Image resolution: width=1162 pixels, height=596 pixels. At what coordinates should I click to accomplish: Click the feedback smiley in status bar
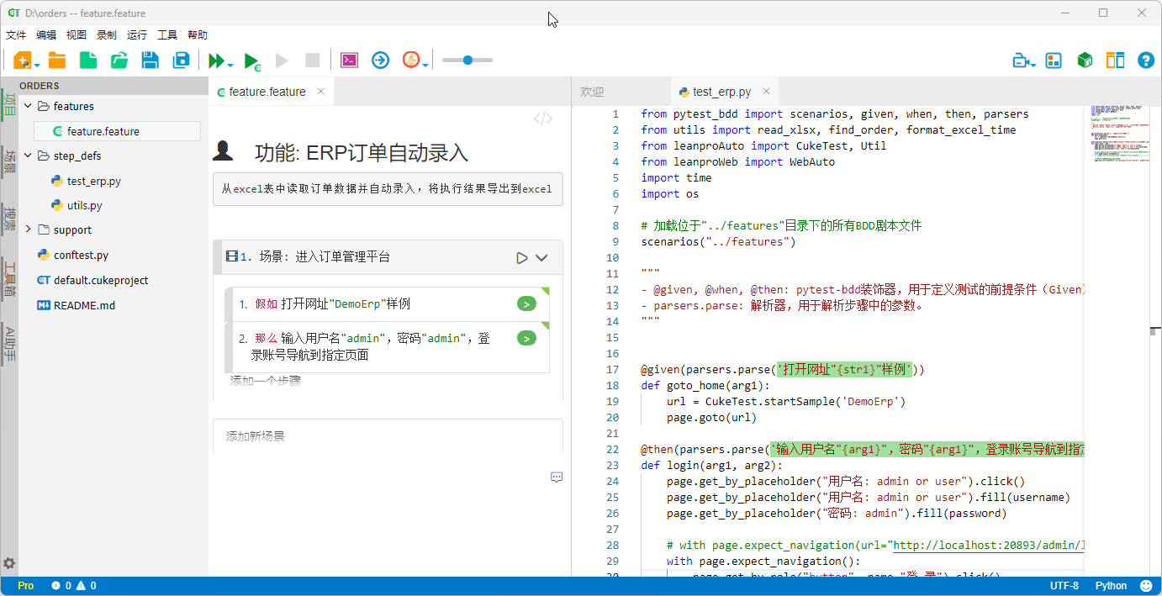1146,586
